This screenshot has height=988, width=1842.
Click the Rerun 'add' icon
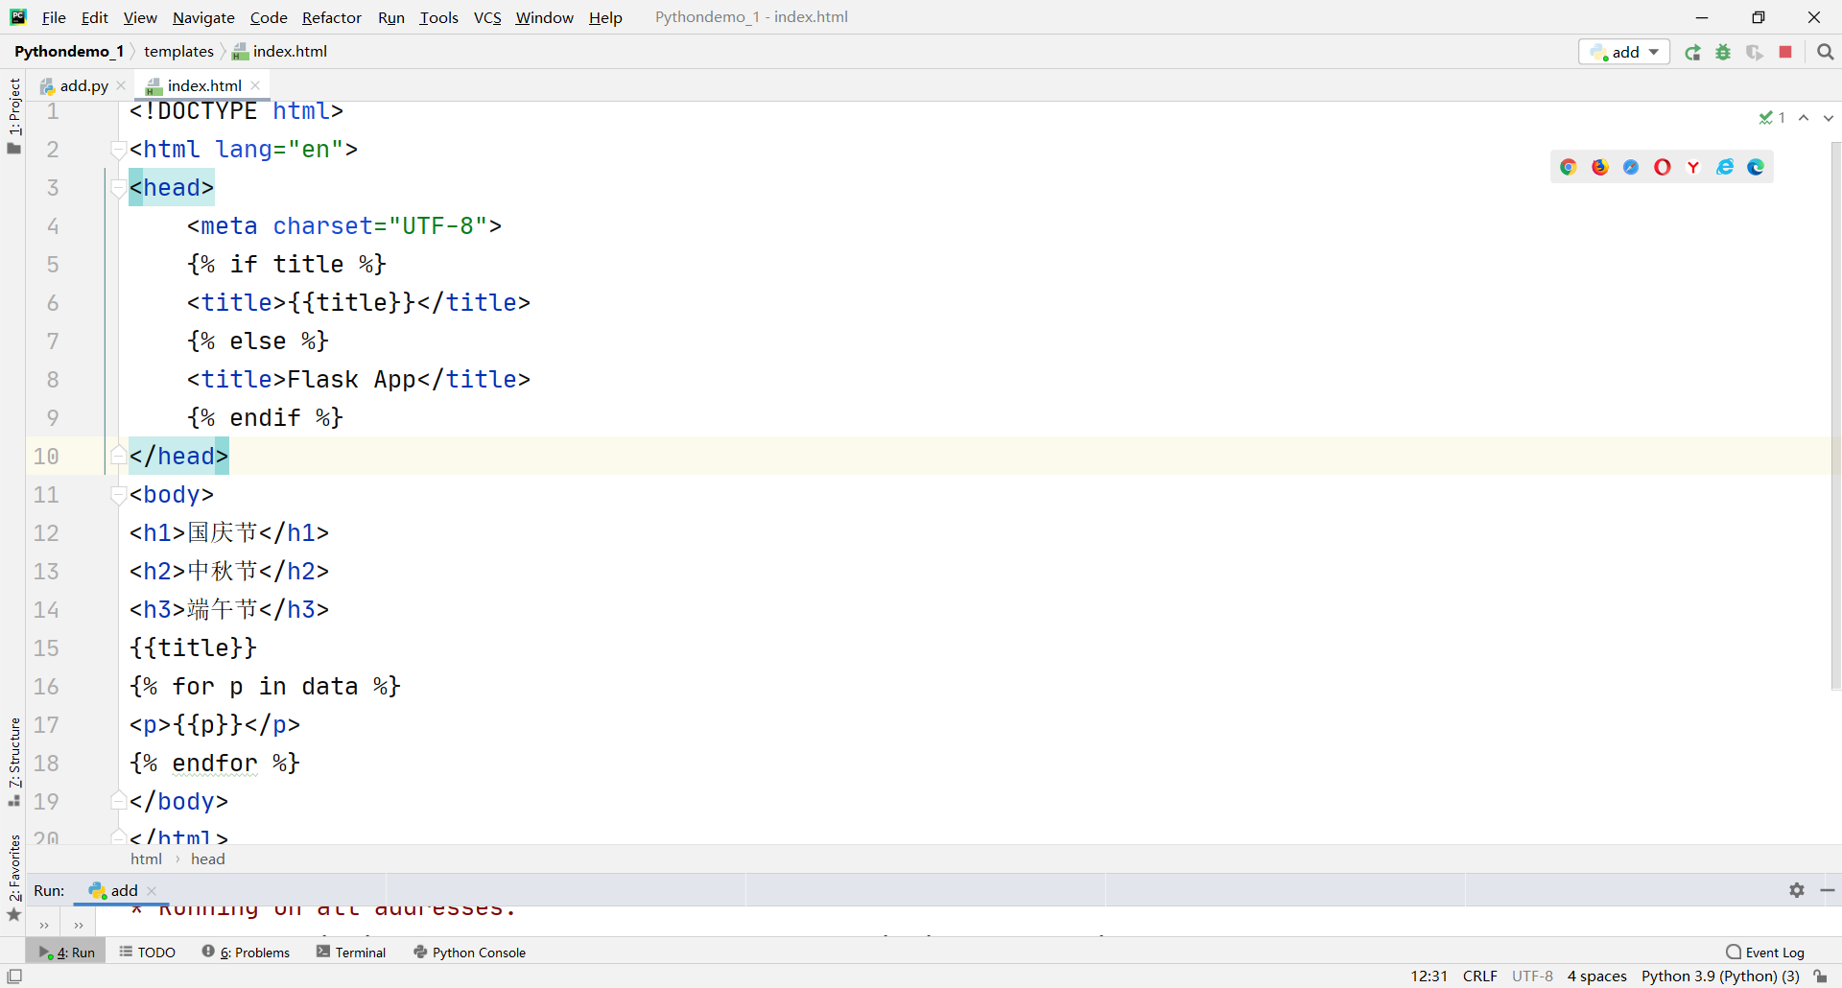1693,53
